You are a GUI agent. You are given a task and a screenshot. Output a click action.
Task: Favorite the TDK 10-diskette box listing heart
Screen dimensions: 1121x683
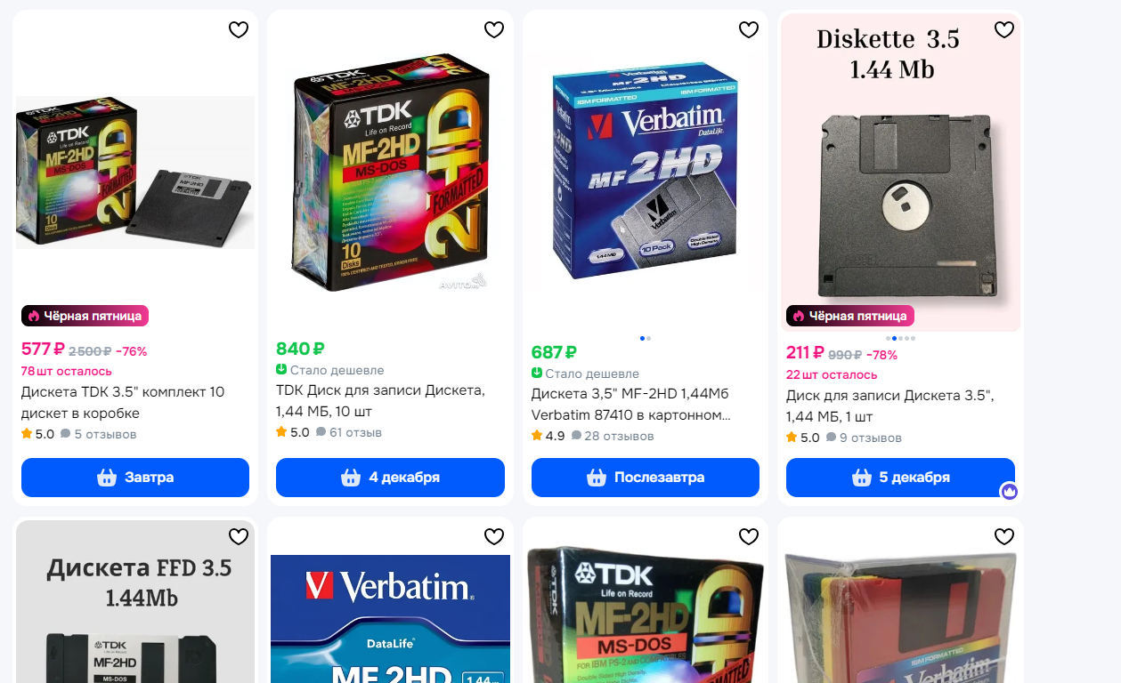pos(239,29)
